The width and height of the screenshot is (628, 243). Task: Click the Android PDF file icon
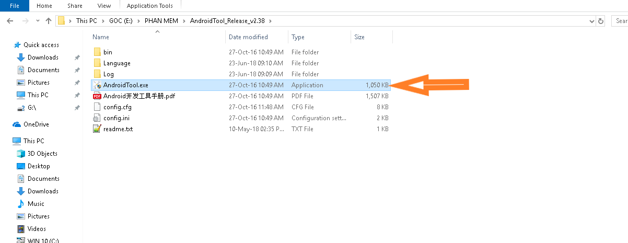click(x=97, y=96)
